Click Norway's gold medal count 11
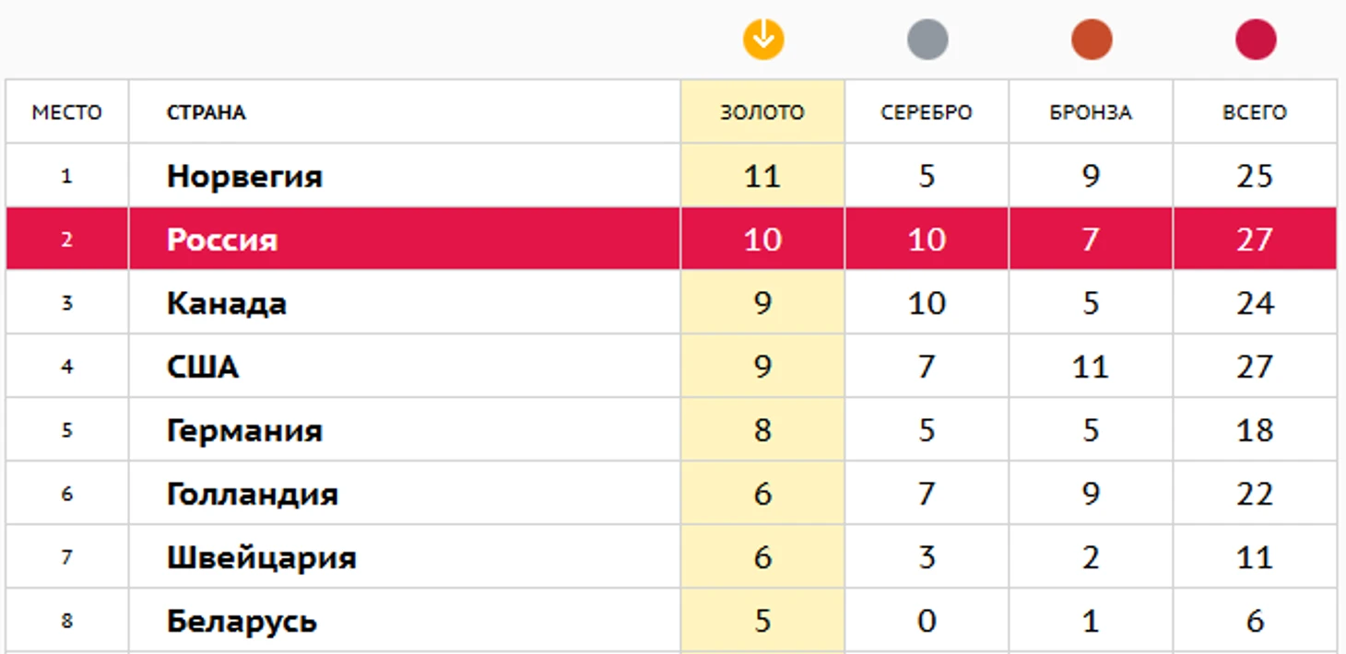The height and width of the screenshot is (654, 1346). click(762, 176)
